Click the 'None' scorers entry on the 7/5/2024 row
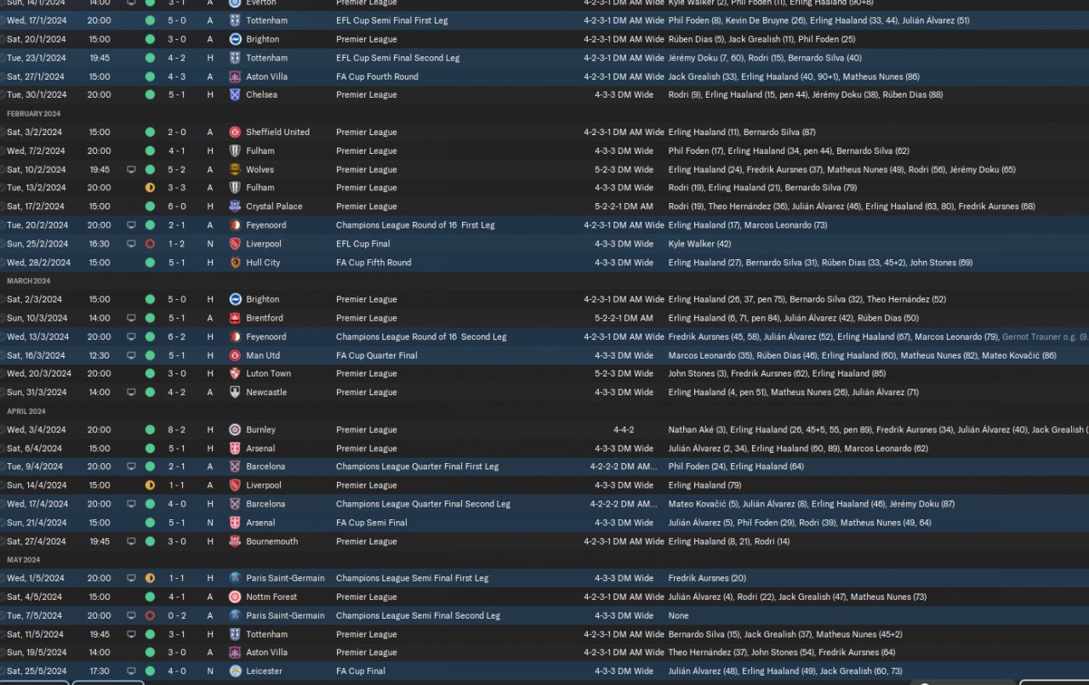 [x=679, y=615]
